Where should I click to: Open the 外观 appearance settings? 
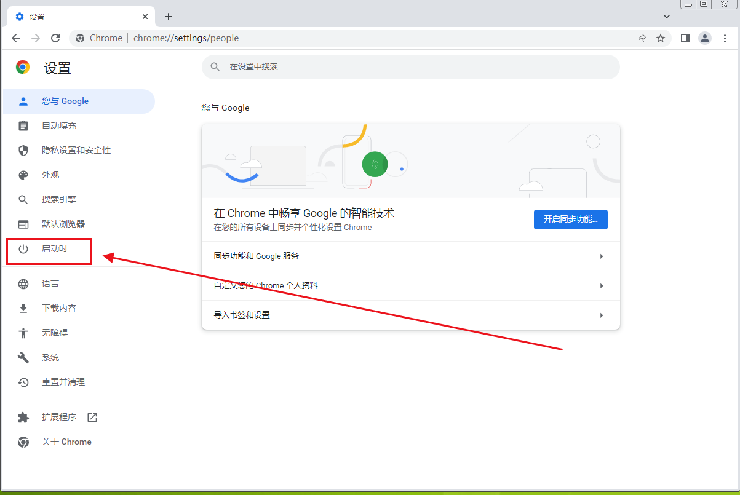click(50, 175)
